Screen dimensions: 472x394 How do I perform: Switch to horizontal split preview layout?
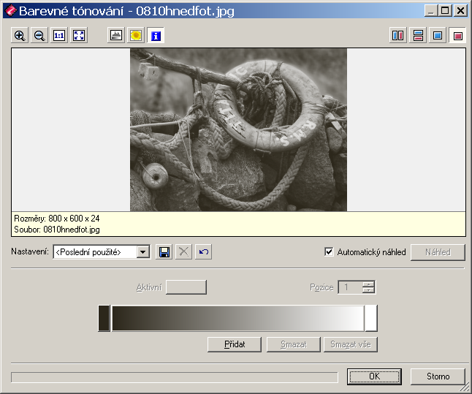pos(418,35)
